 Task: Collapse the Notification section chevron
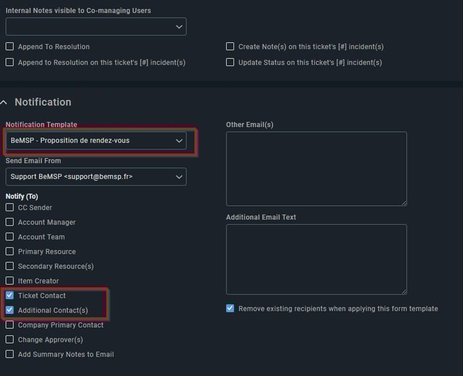point(4,102)
